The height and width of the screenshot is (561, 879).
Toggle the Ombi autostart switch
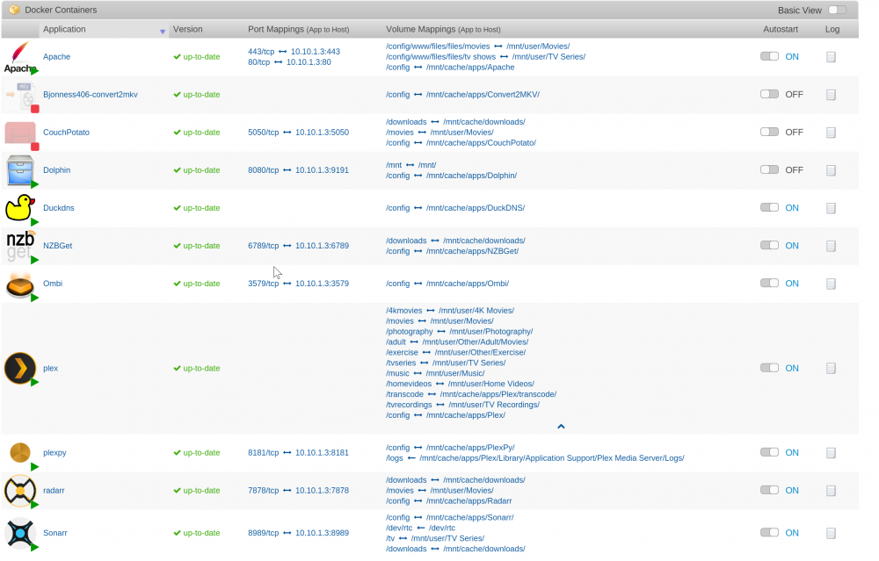(769, 283)
